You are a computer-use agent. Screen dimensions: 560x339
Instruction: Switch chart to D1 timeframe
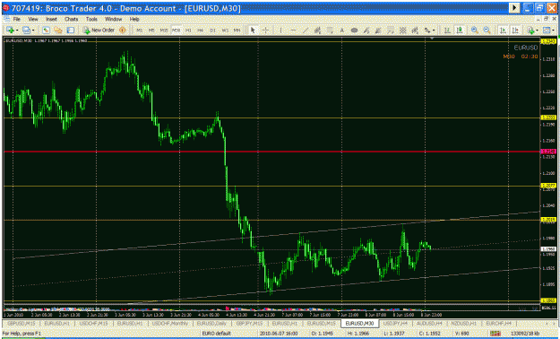tap(212, 30)
